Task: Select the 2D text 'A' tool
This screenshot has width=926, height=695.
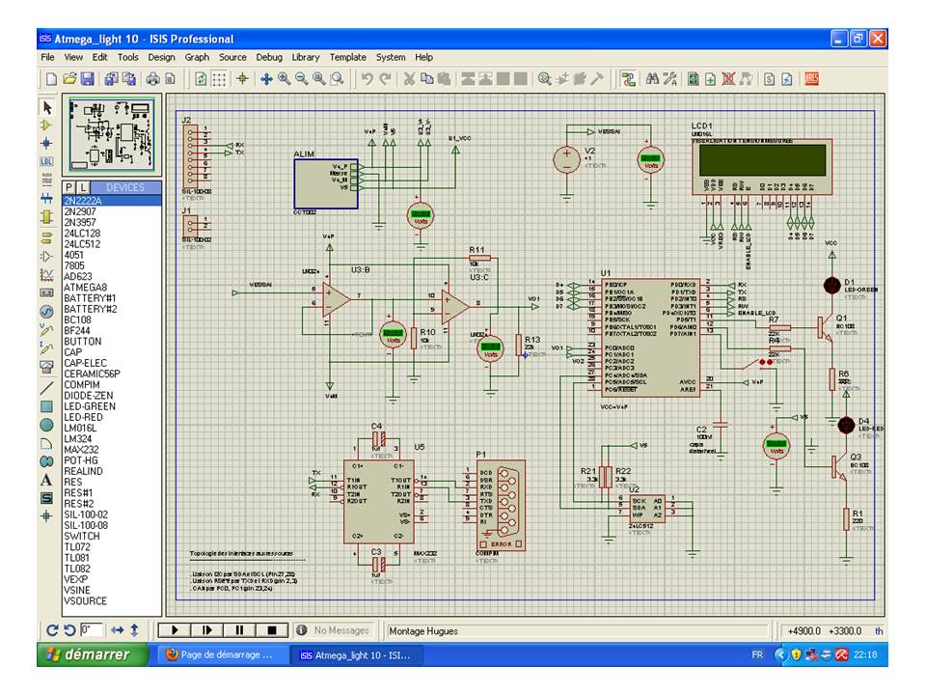Action: point(45,480)
